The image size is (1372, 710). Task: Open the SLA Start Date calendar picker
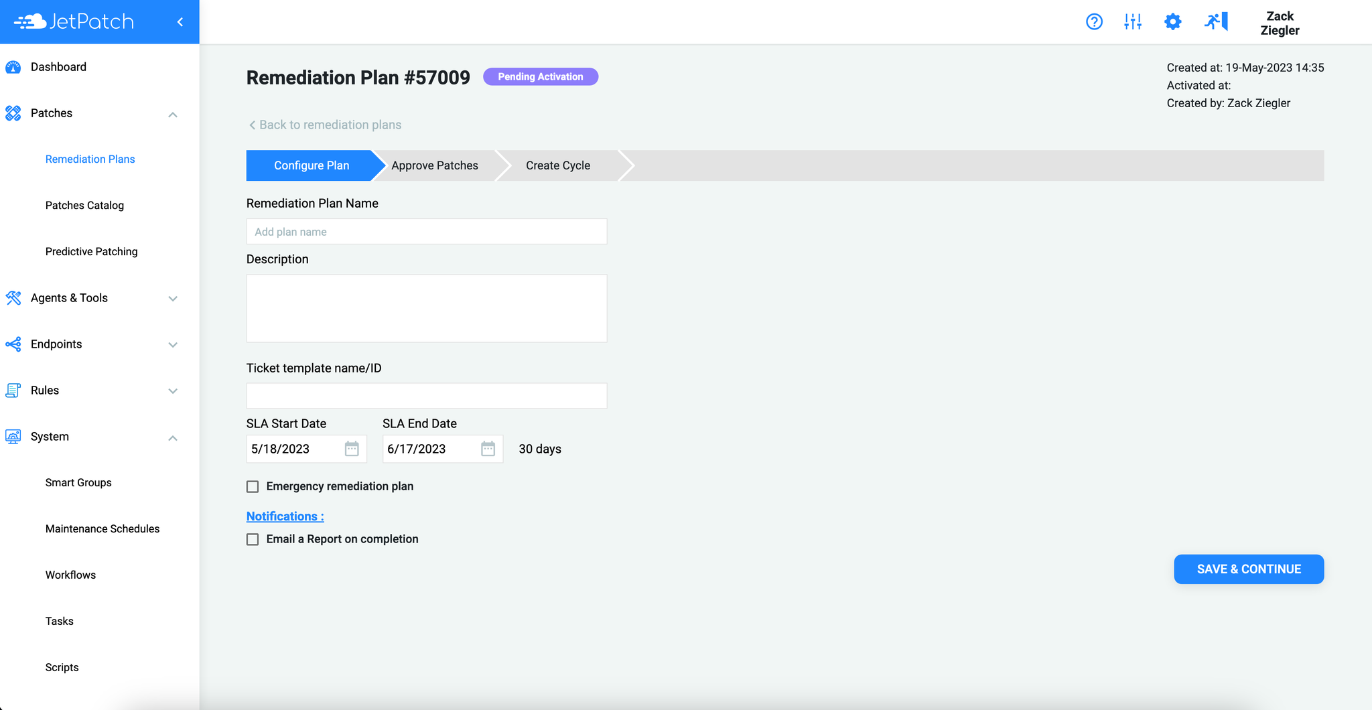pos(352,449)
